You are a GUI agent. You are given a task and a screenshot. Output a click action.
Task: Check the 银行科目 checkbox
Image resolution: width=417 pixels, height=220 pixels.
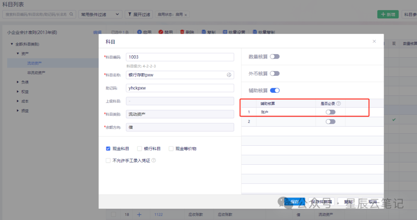(x=139, y=148)
